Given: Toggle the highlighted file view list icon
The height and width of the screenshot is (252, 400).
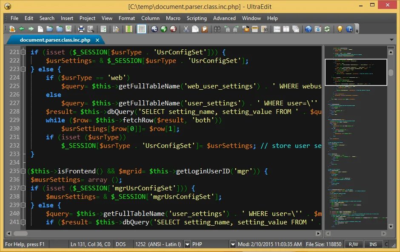Looking at the screenshot, I should click(142, 29).
